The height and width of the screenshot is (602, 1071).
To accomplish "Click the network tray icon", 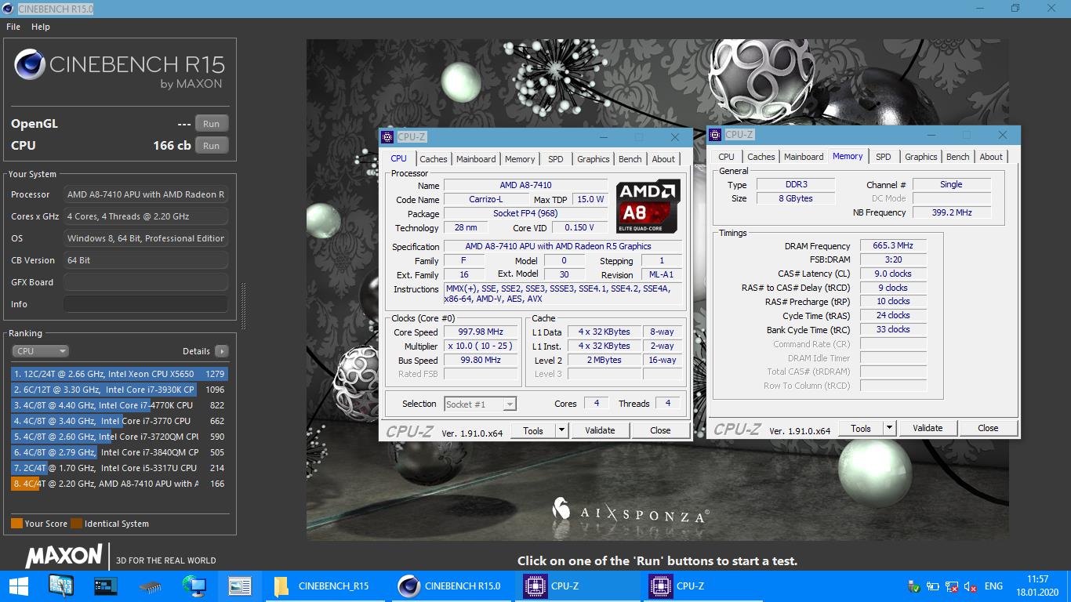I will [x=951, y=586].
